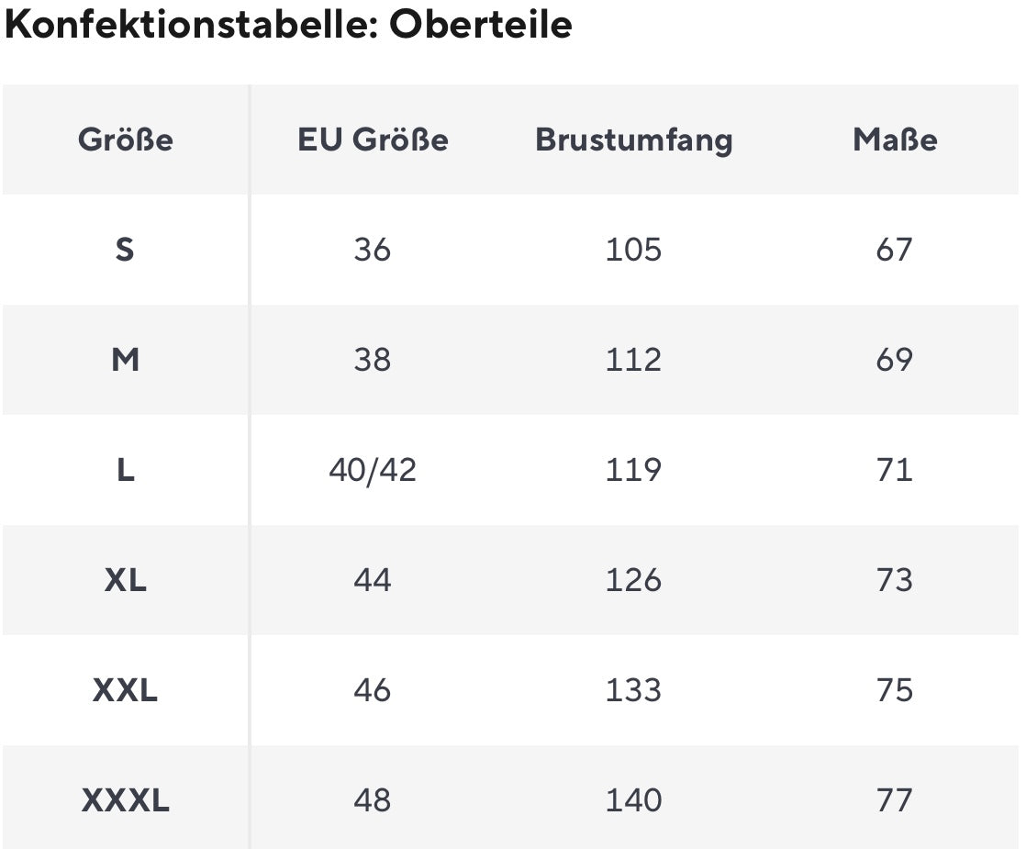Click Brustumfang value 119

633,470
